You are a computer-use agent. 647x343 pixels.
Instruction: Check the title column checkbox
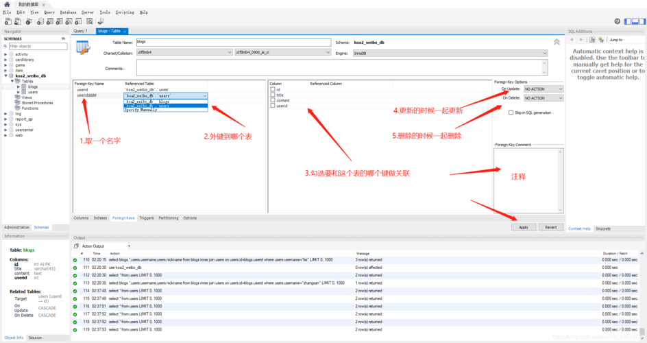273,95
